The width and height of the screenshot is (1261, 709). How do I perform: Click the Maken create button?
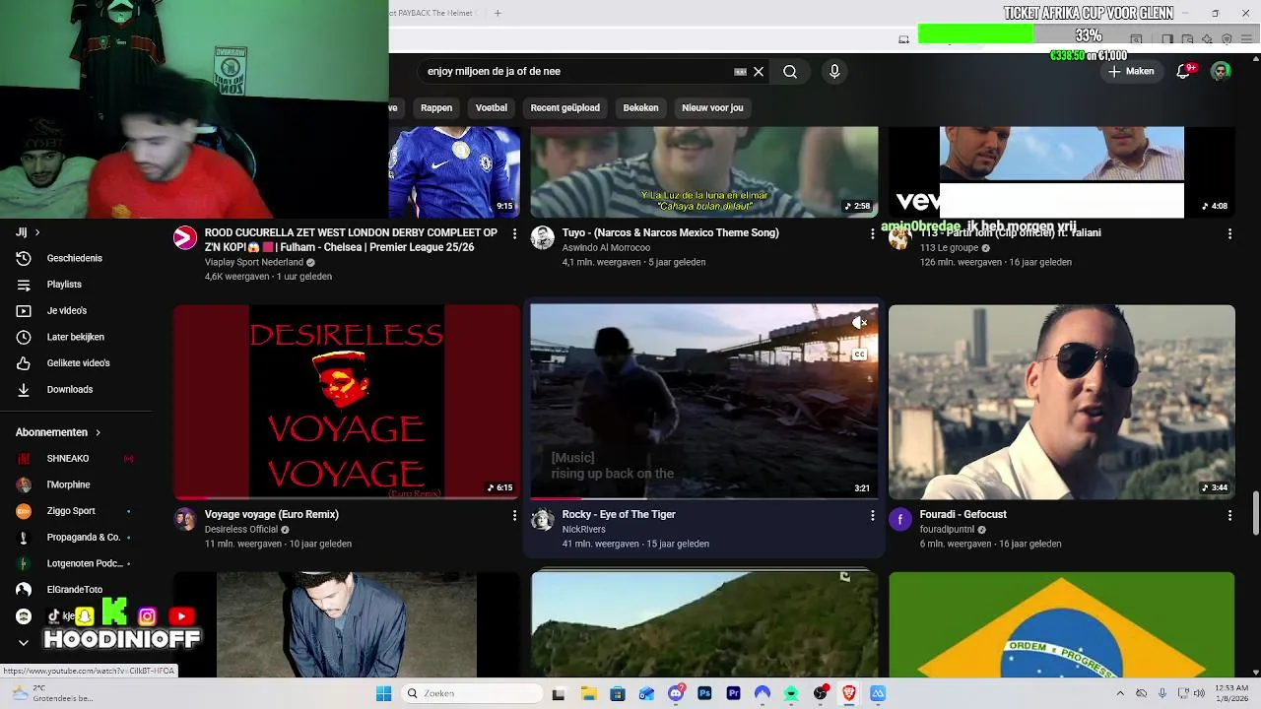1130,71
